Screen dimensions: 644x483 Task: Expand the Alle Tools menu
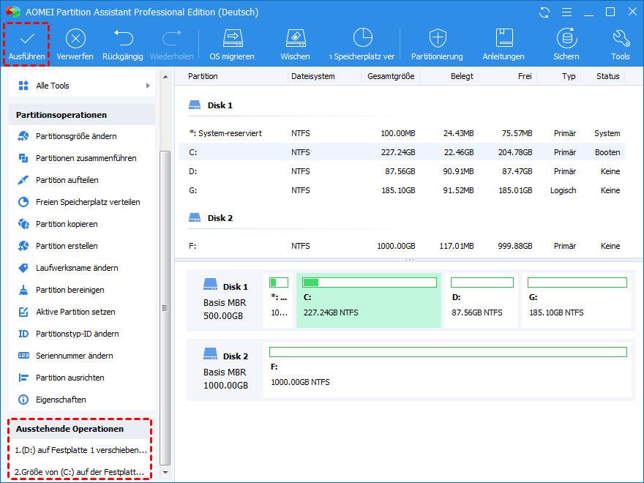[82, 86]
